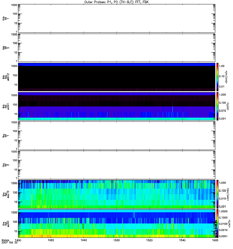This screenshot has height=249, width=233.
Task: Click the thc fbk edc12 color bar
Action: 218,194
